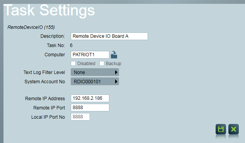Focus the Description text field

click(x=109, y=36)
